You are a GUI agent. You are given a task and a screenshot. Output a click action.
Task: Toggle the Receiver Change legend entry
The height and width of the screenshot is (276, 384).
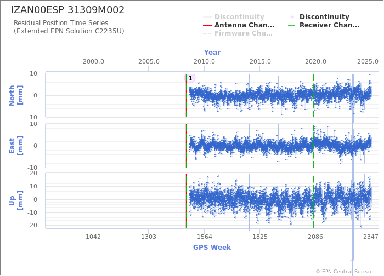tap(324, 25)
